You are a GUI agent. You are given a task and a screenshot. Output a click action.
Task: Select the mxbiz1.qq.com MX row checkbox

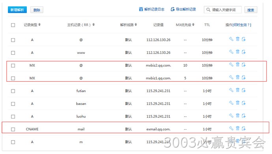click(x=13, y=78)
